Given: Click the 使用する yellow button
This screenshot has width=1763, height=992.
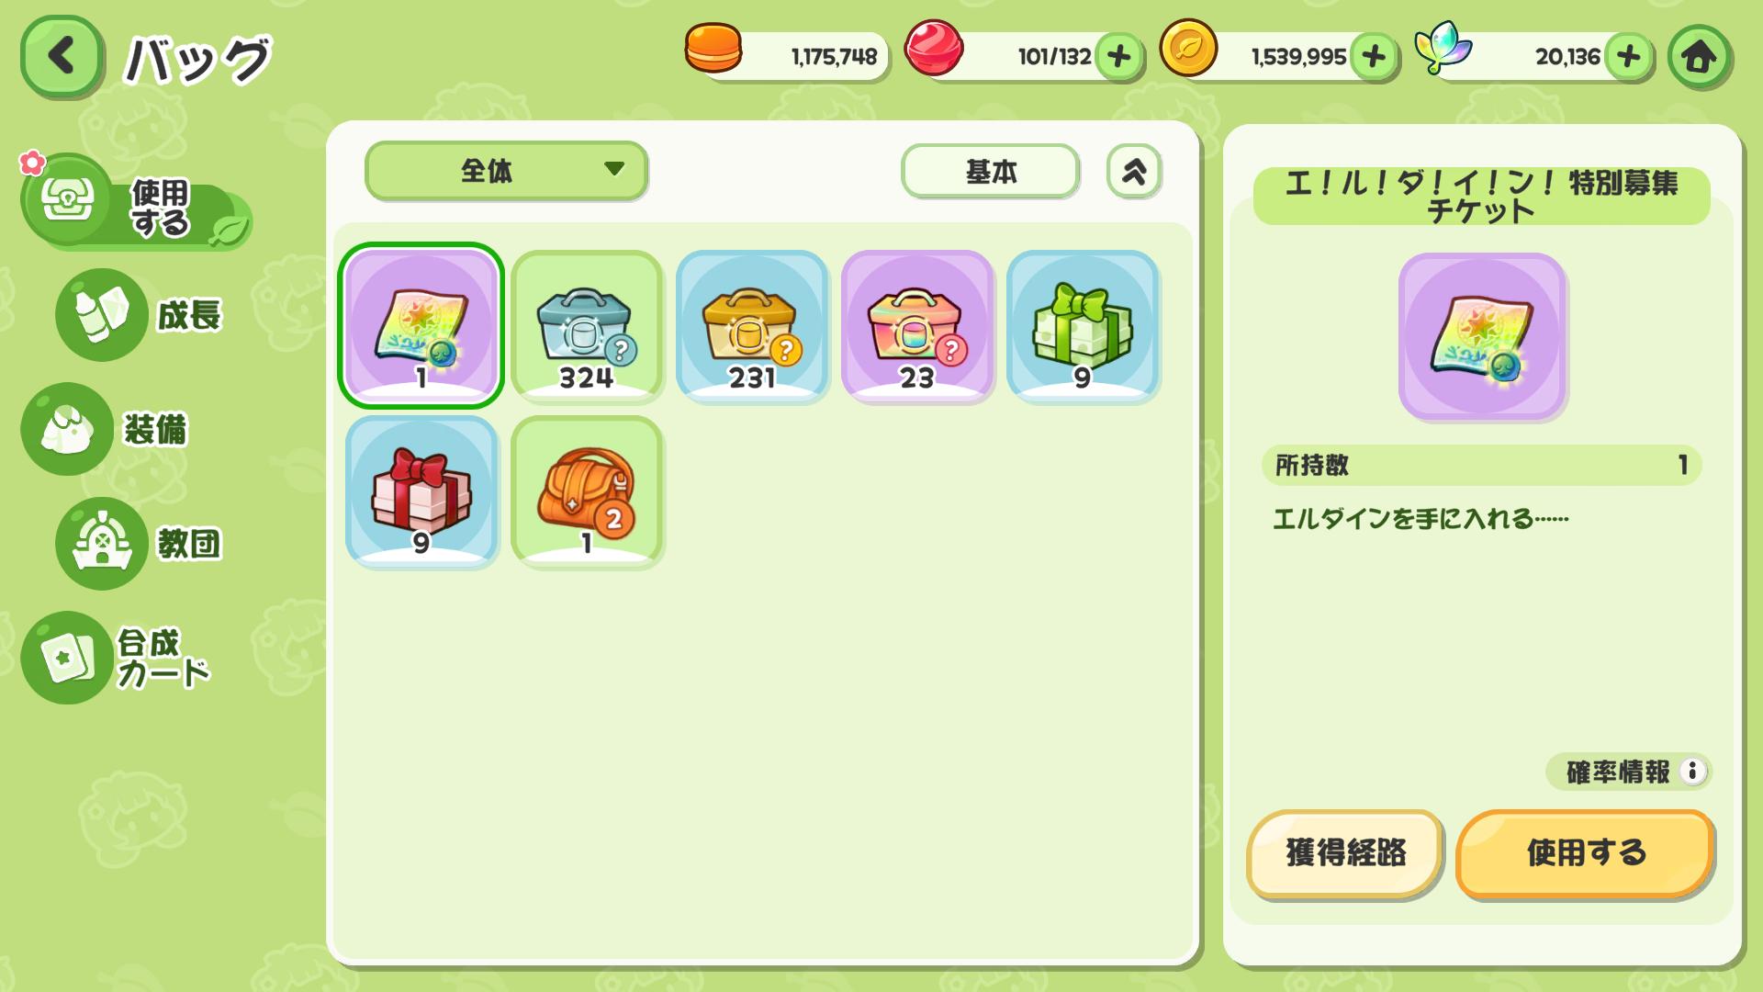Looking at the screenshot, I should click(1586, 853).
